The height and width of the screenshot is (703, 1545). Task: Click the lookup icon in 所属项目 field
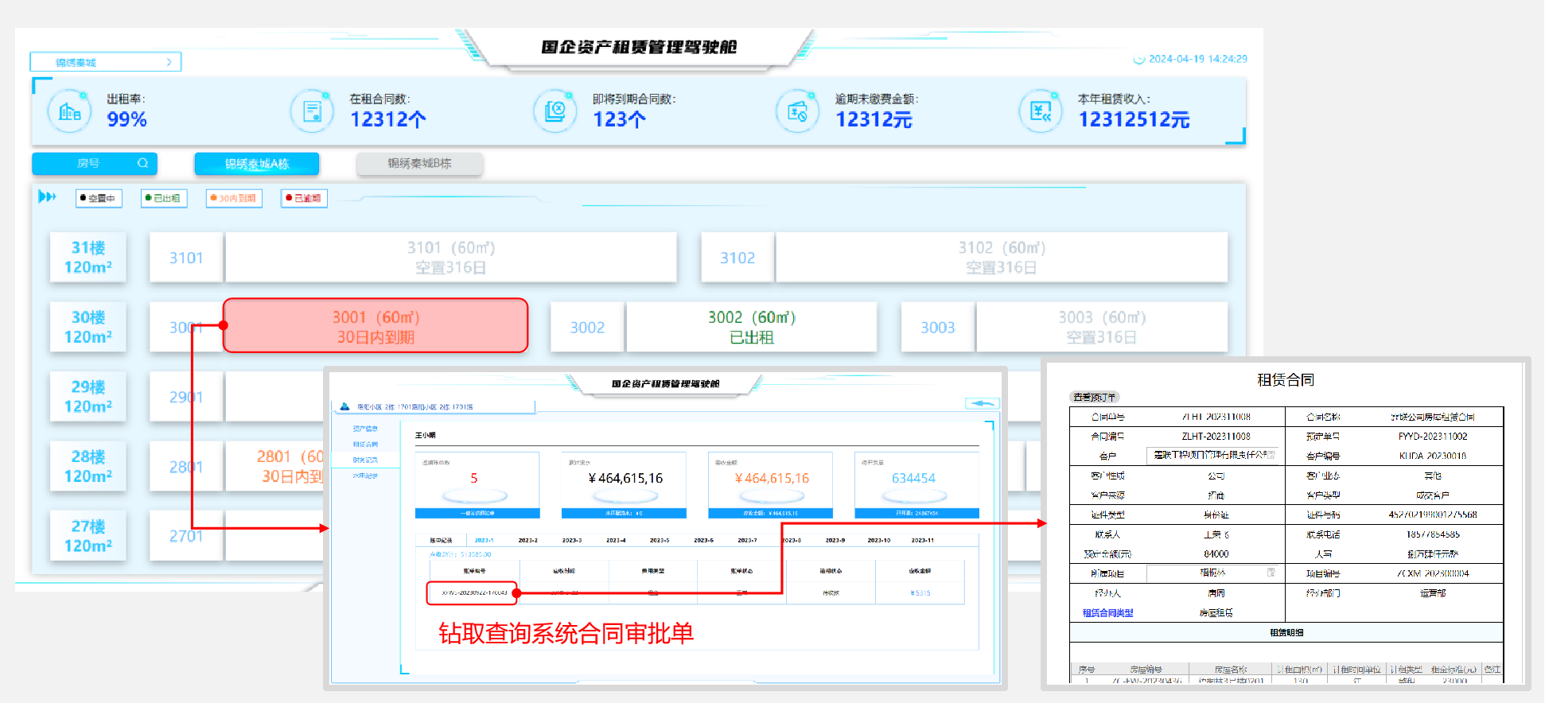(1271, 573)
